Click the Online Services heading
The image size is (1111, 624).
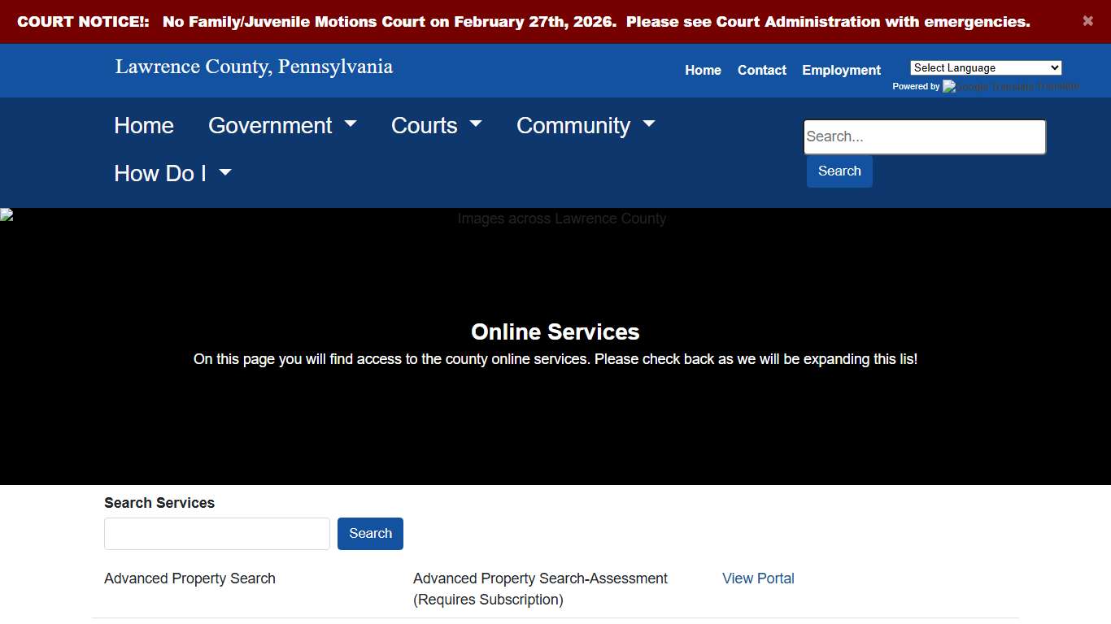(555, 331)
